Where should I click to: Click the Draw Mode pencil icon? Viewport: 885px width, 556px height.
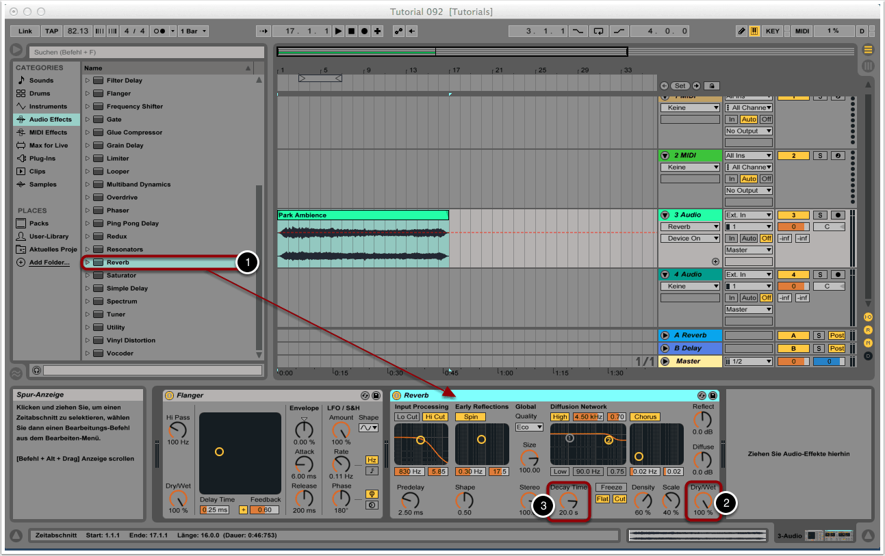click(741, 31)
